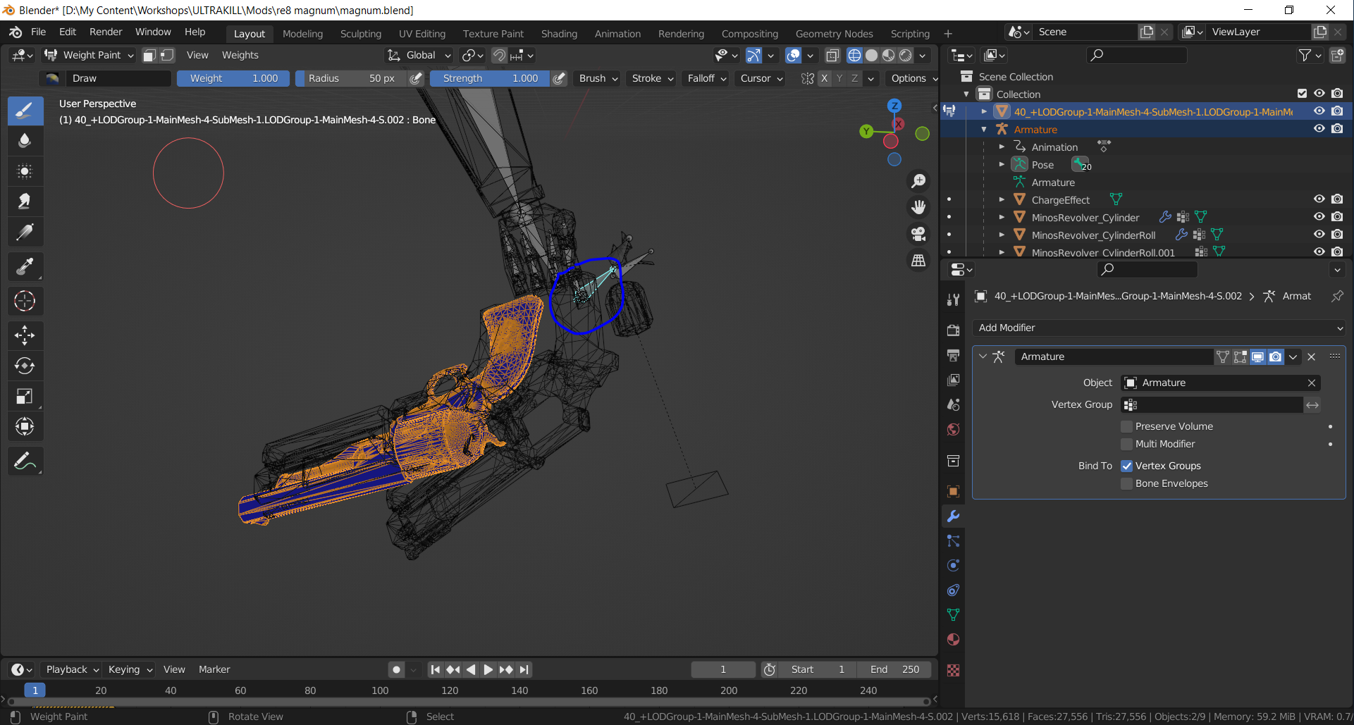Screen dimensions: 1354x725
Task: Uncheck Vertex Groups under Bind To
Action: (x=1126, y=466)
